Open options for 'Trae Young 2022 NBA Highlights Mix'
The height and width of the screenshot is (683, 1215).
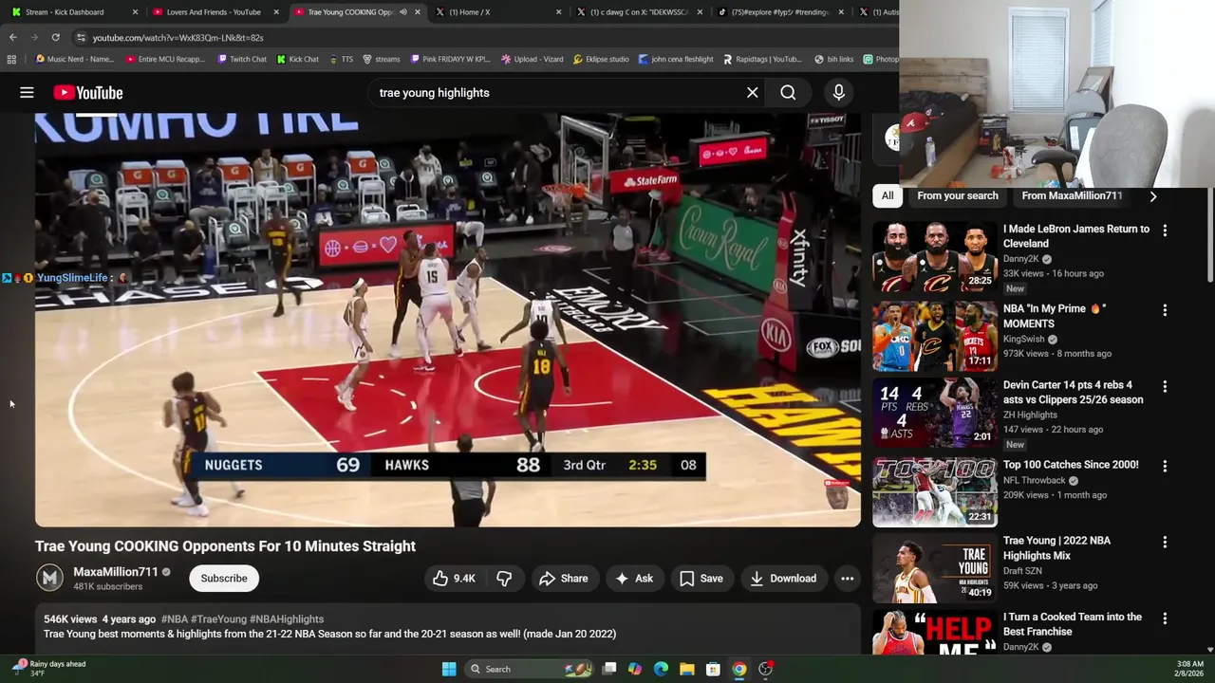click(1165, 543)
